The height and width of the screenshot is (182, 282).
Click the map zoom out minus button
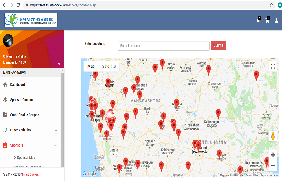273,166
